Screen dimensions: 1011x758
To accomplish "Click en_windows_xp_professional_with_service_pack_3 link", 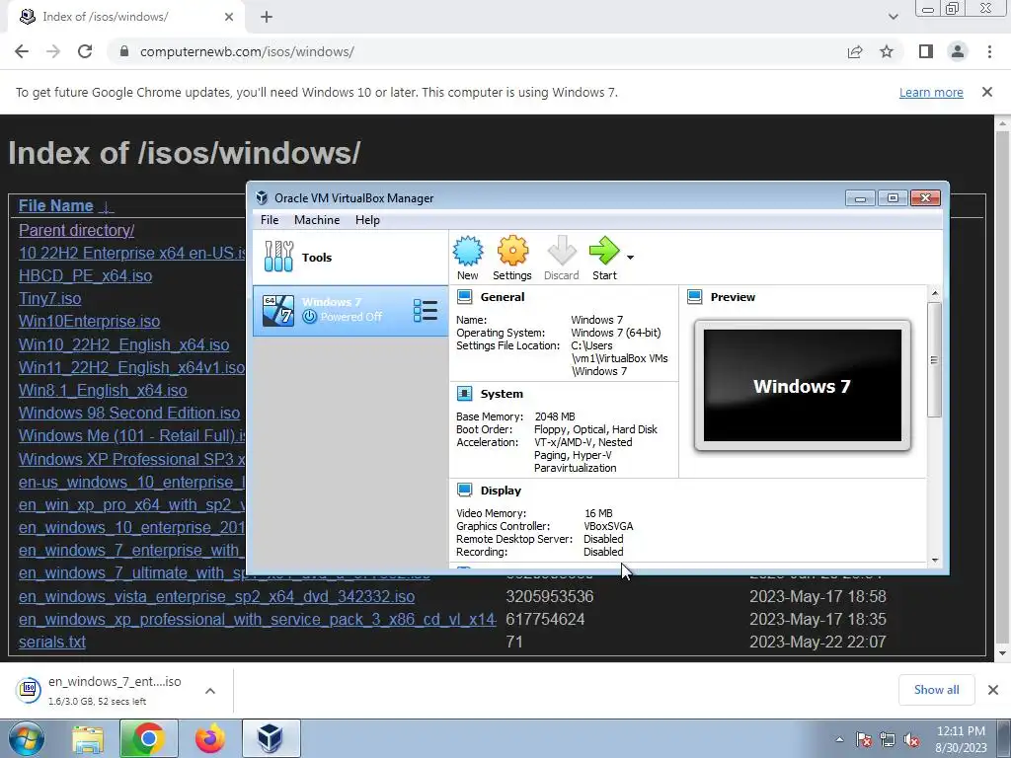I will pyautogui.click(x=257, y=620).
